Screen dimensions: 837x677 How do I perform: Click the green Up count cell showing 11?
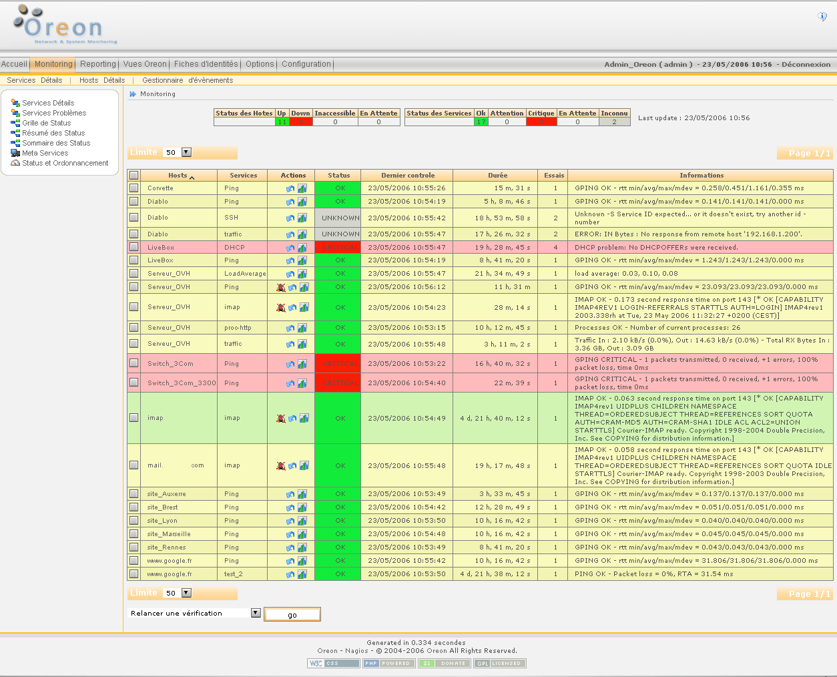(x=282, y=122)
